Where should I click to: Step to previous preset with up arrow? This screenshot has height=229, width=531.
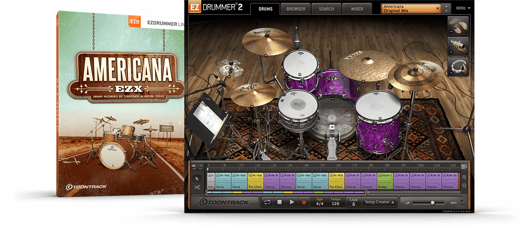coord(446,6)
